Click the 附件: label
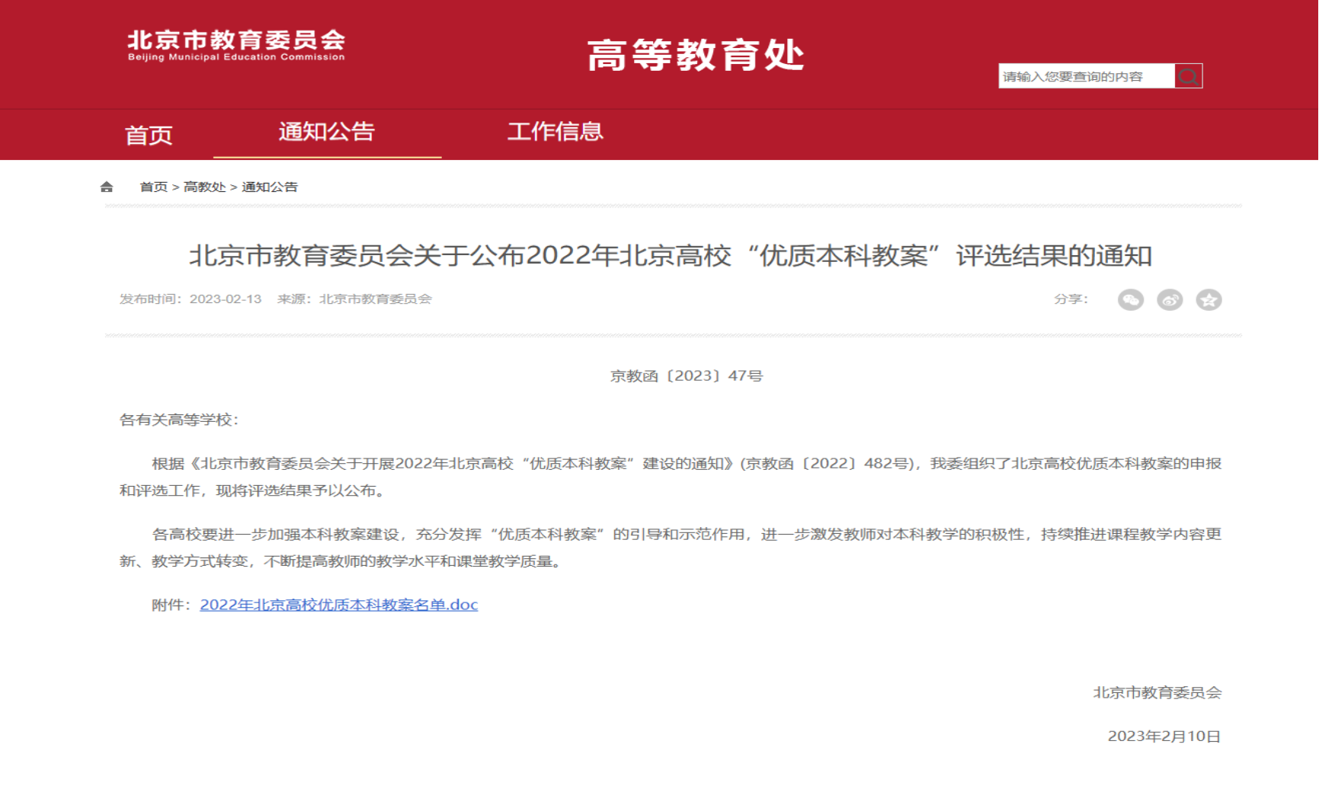The height and width of the screenshot is (789, 1319). pos(171,605)
